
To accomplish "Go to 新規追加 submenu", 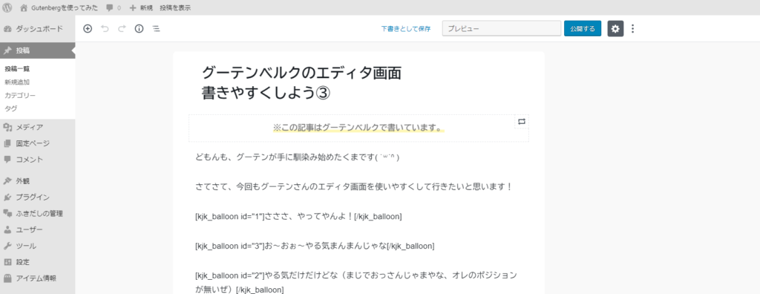I will click(x=17, y=82).
